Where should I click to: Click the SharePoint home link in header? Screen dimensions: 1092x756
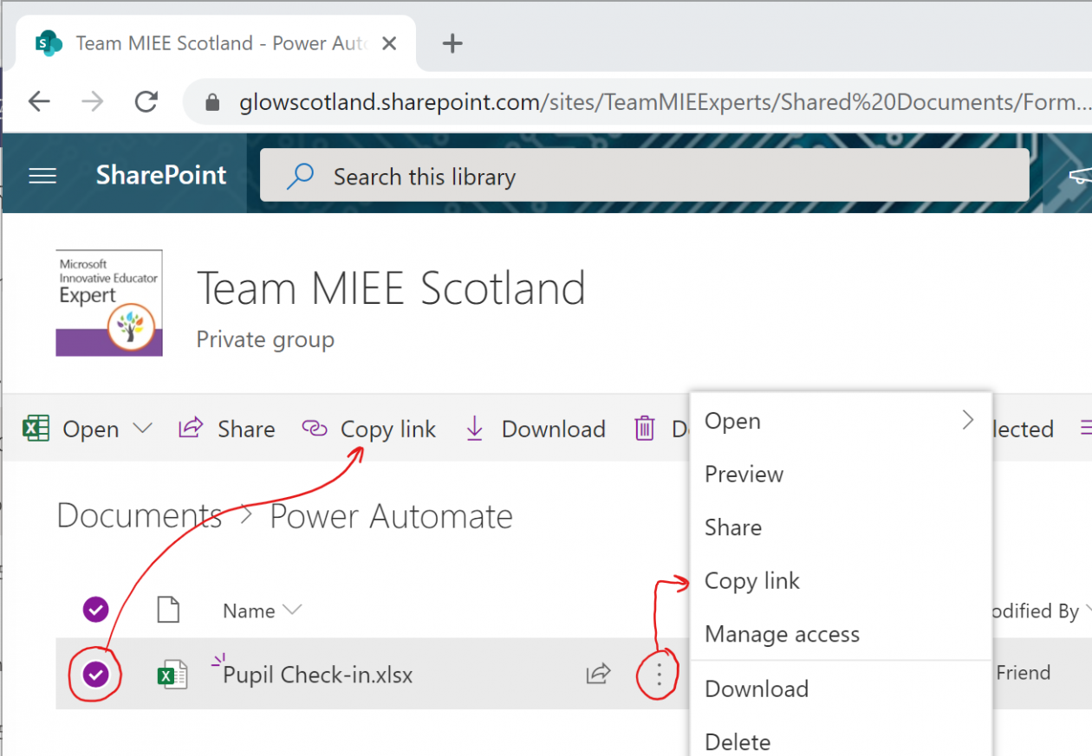point(161,175)
